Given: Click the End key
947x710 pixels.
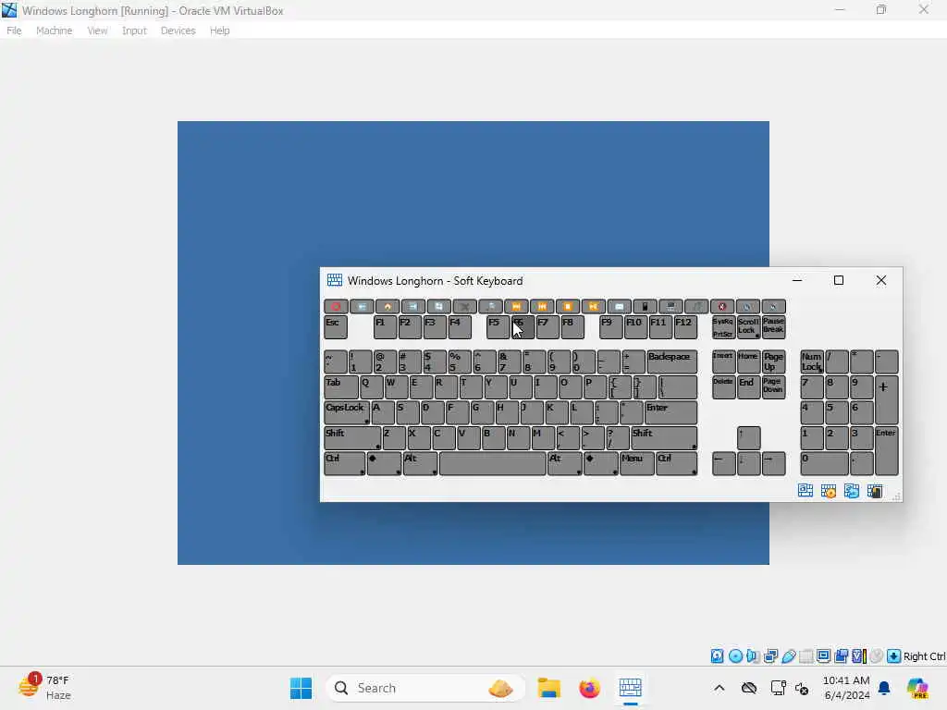Looking at the screenshot, I should point(748,387).
